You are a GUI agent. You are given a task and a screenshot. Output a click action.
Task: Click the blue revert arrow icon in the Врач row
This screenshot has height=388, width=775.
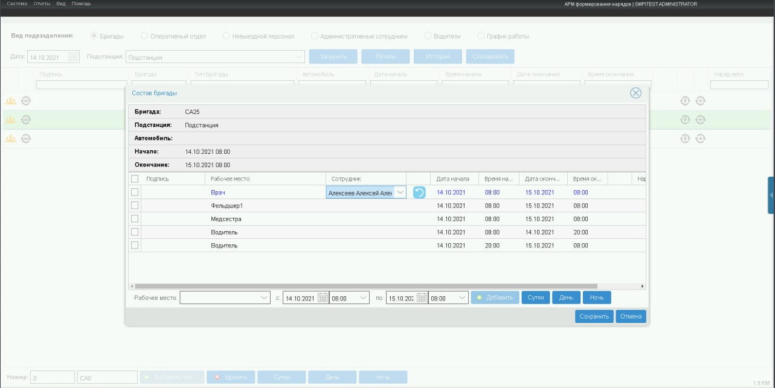[x=419, y=192]
